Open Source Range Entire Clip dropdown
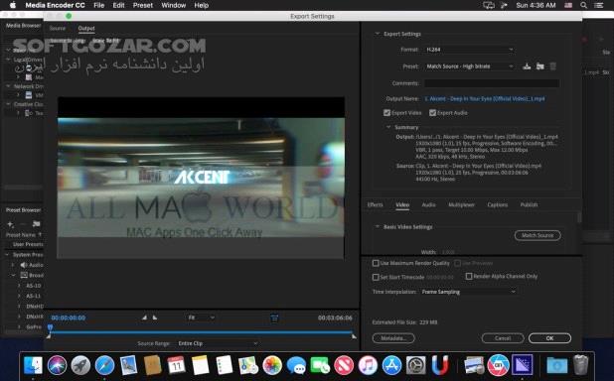The width and height of the screenshot is (614, 381). click(x=218, y=343)
